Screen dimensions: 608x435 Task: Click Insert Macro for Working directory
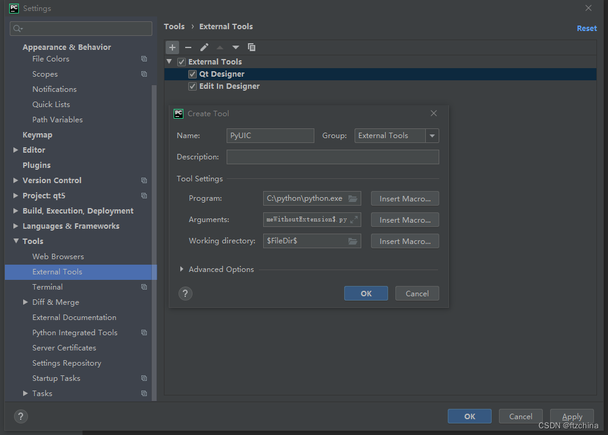pyautogui.click(x=405, y=242)
